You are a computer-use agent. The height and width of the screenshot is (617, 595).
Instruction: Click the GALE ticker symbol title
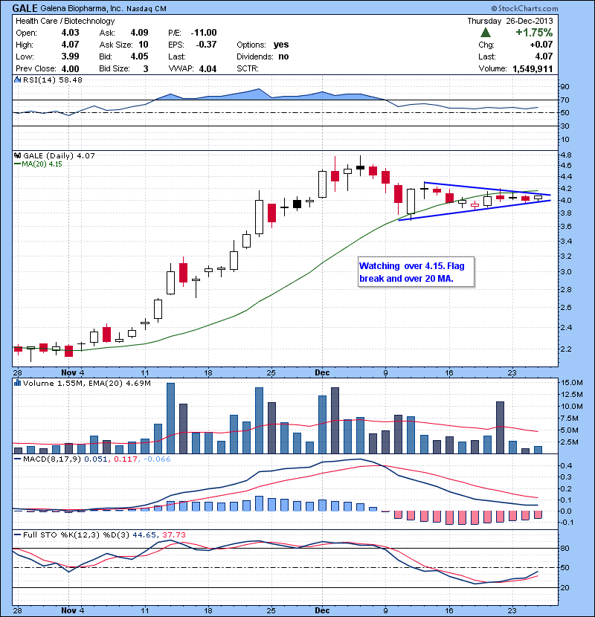[25, 8]
